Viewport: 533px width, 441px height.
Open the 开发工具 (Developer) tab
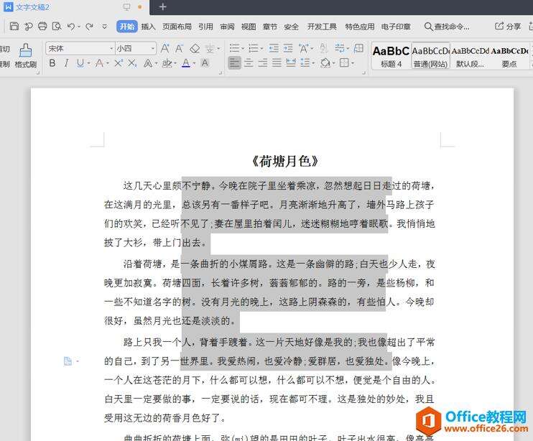click(322, 27)
